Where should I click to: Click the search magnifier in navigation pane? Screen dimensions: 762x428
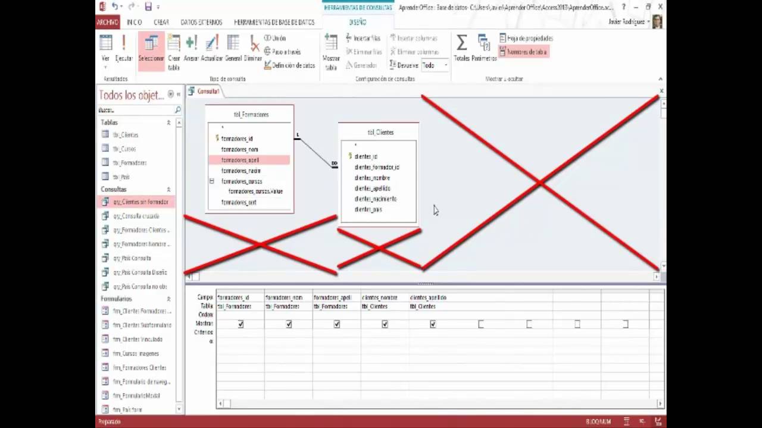pos(177,110)
